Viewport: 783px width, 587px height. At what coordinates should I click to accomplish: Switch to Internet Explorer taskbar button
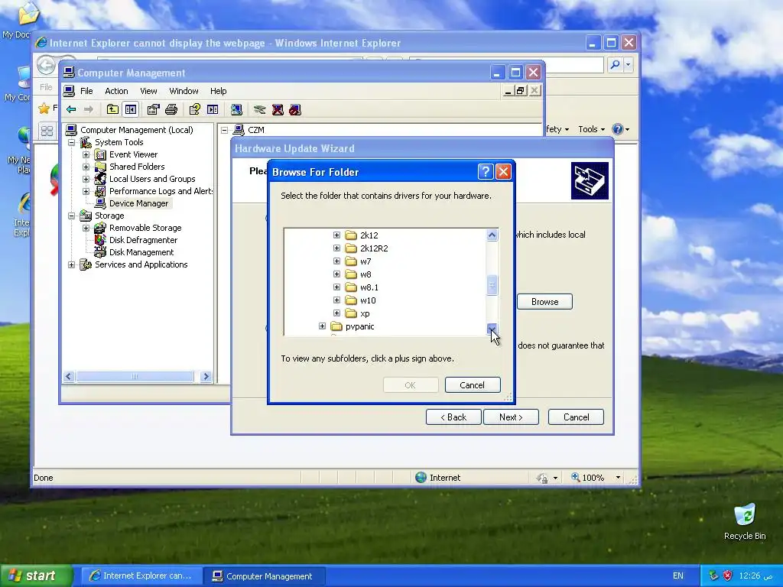[141, 576]
